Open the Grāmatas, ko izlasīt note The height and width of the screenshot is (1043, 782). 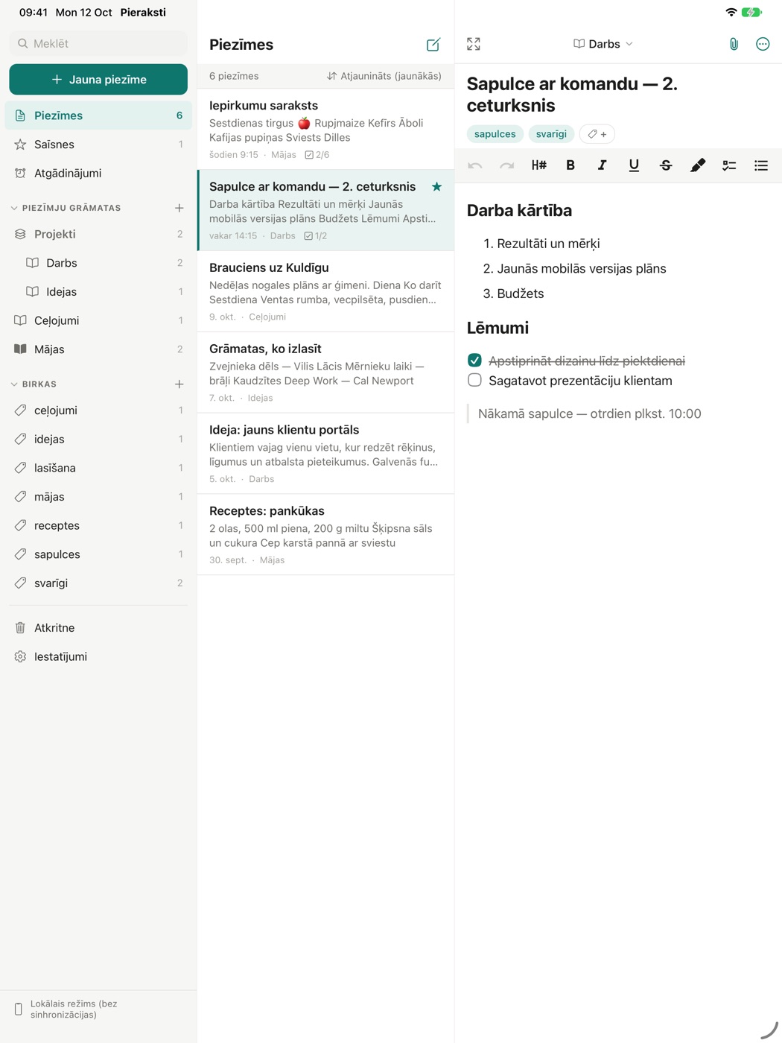pos(325,372)
